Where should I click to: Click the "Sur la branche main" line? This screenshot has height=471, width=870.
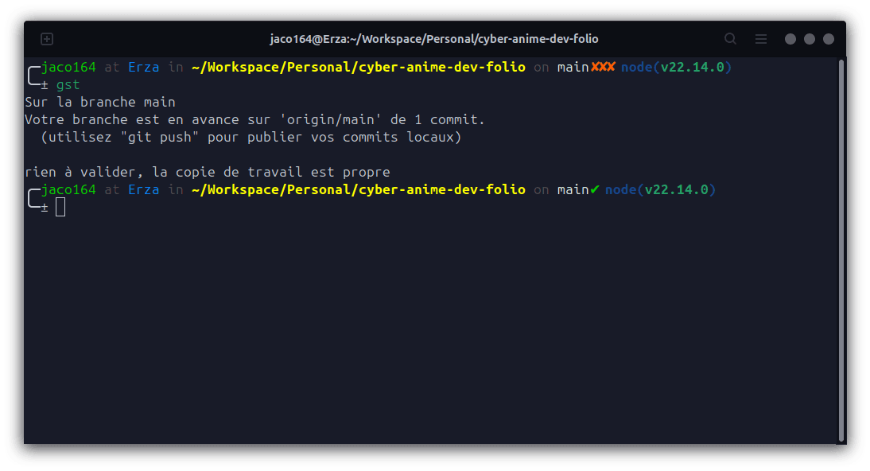coord(100,102)
